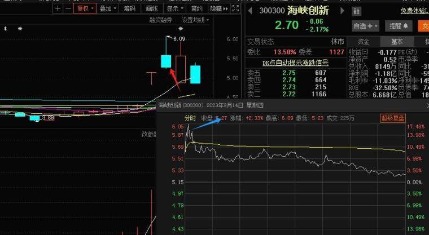Click the 总股本 6.668亿 value

(x=384, y=95)
